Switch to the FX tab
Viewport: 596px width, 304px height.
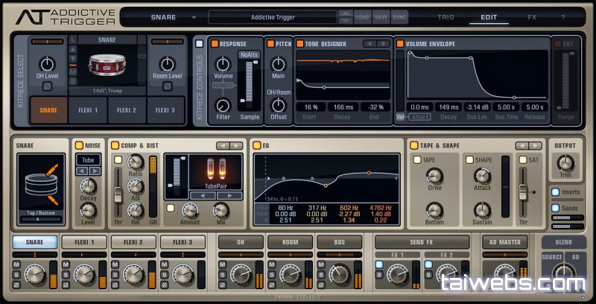point(532,16)
